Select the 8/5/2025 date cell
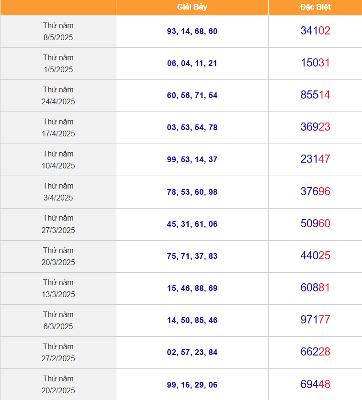 58,32
